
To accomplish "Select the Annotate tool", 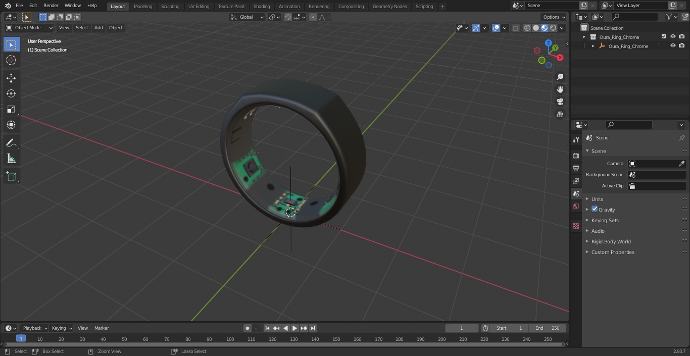I will [x=11, y=143].
